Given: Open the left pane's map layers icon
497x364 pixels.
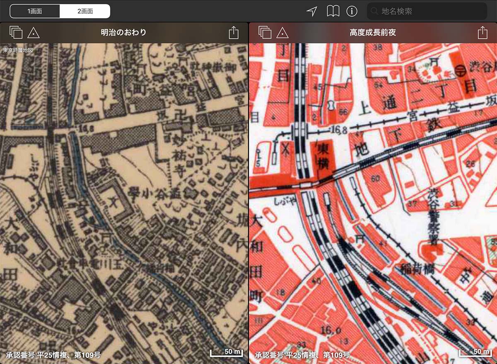Looking at the screenshot, I should tap(16, 32).
